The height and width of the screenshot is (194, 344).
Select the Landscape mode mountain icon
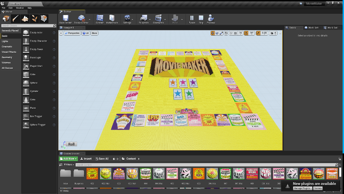click(x=25, y=19)
